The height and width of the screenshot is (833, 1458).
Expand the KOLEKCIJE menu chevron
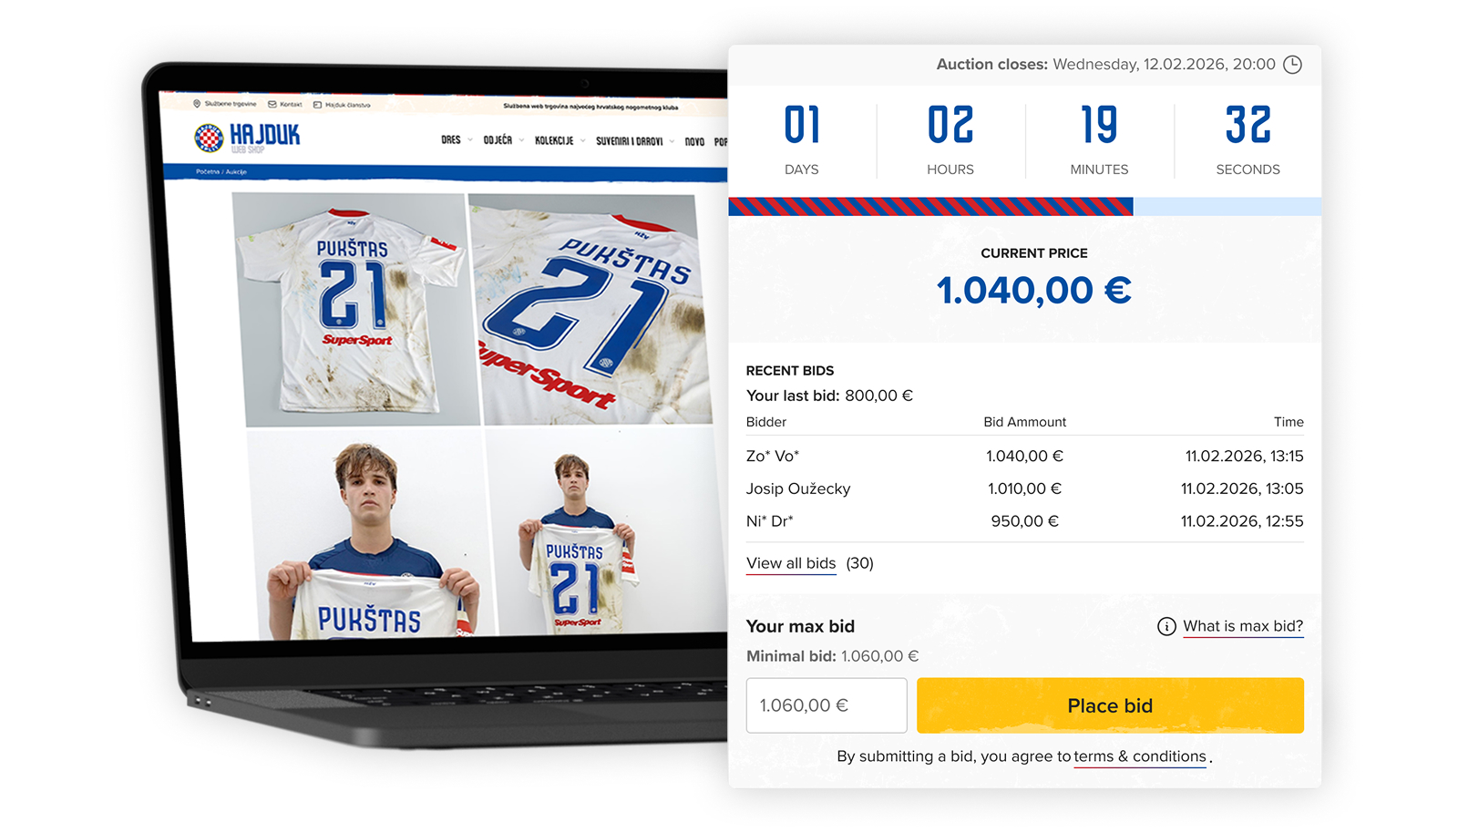(582, 140)
